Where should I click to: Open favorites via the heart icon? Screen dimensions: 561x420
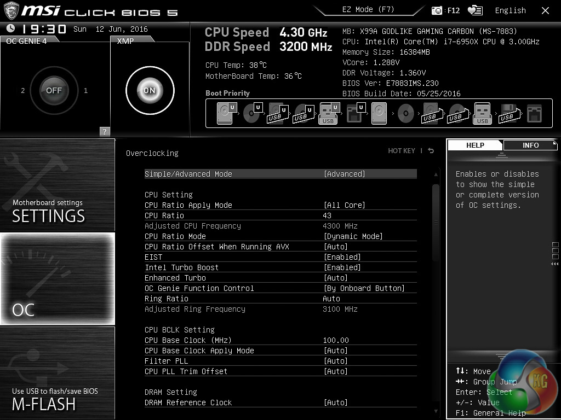(x=475, y=10)
